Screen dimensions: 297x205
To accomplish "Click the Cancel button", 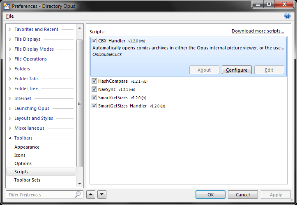I will coord(243,195).
